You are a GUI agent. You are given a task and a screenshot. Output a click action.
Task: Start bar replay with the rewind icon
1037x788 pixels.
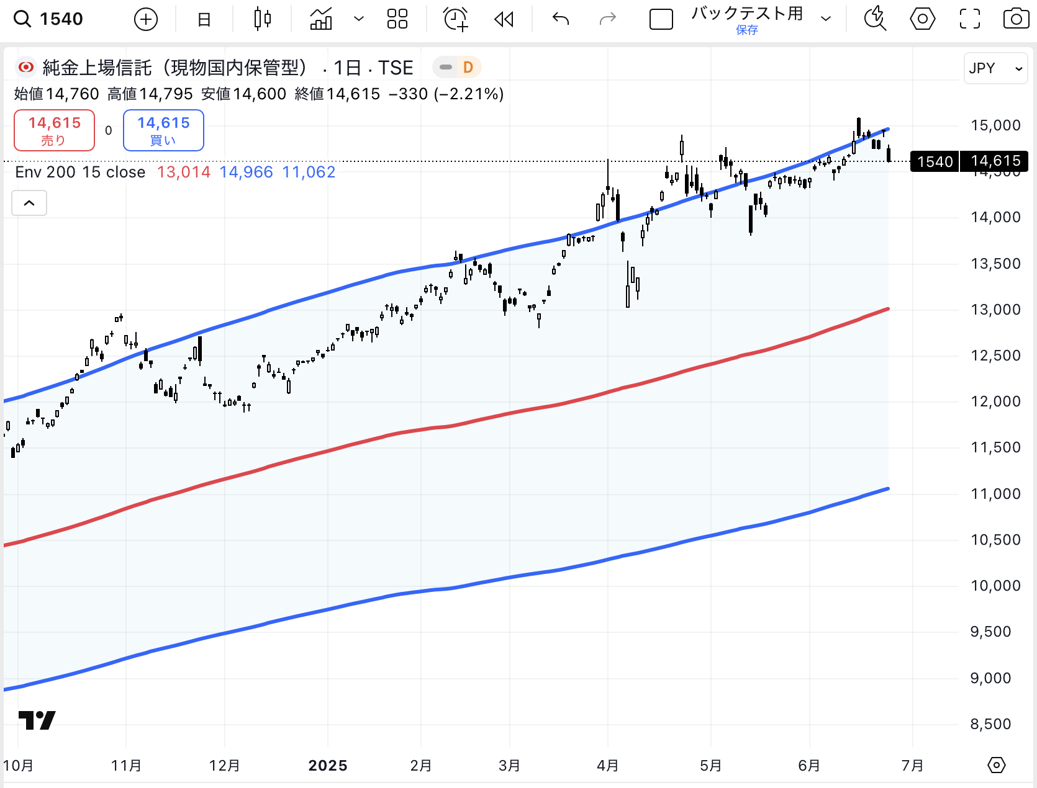coord(504,20)
